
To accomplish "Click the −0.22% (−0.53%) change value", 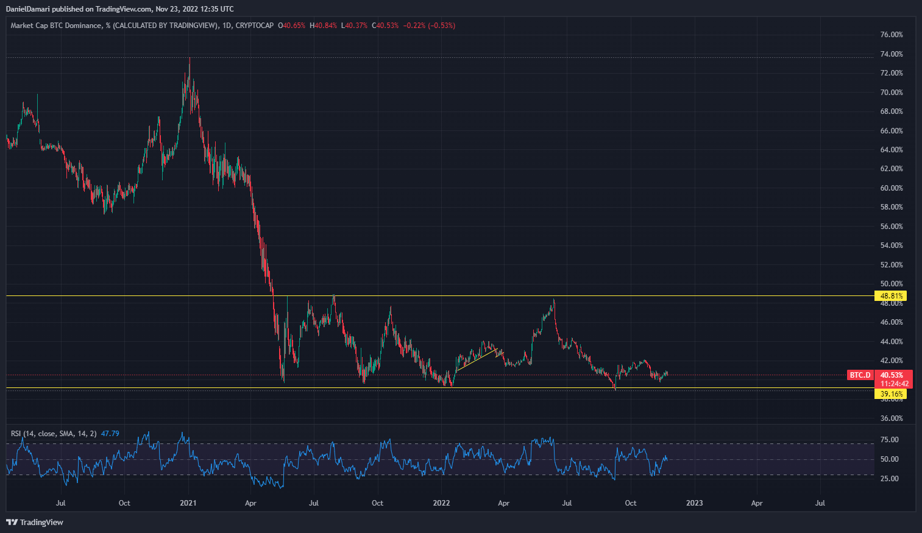I will (x=429, y=26).
